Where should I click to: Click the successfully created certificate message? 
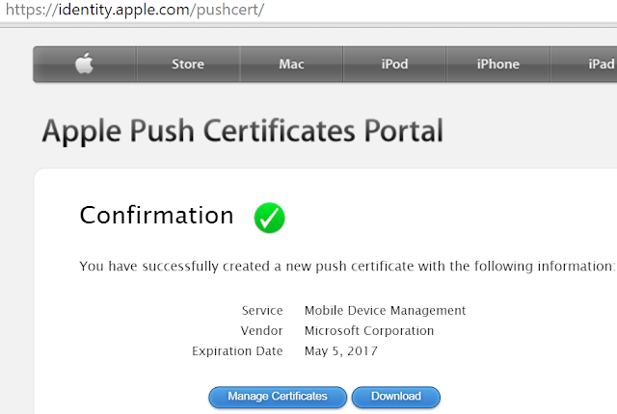pyautogui.click(x=347, y=267)
